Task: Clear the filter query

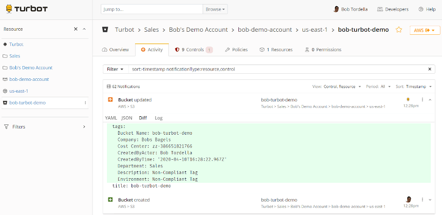Action: 430,69
